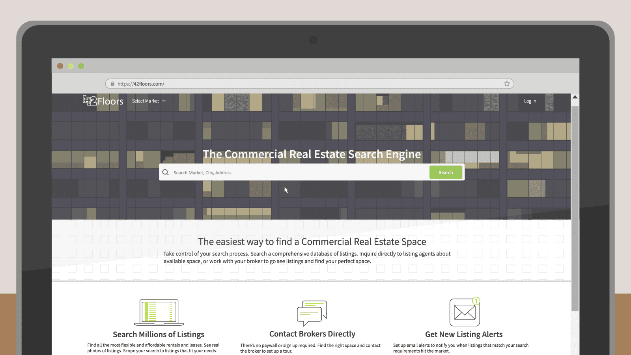
Task: Click the 42Floors logo
Action: click(x=103, y=101)
